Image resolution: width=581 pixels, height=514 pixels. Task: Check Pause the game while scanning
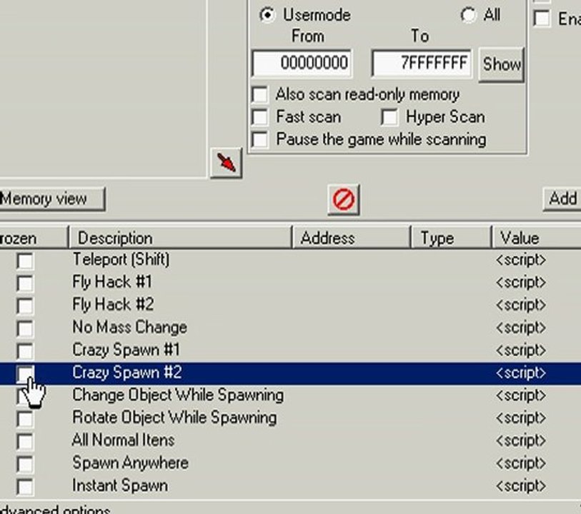pos(259,139)
